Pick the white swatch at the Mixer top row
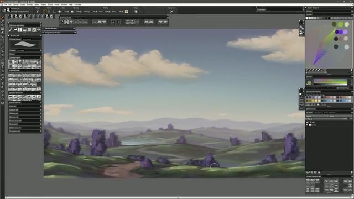The width and height of the screenshot is (354, 199). click(x=307, y=18)
